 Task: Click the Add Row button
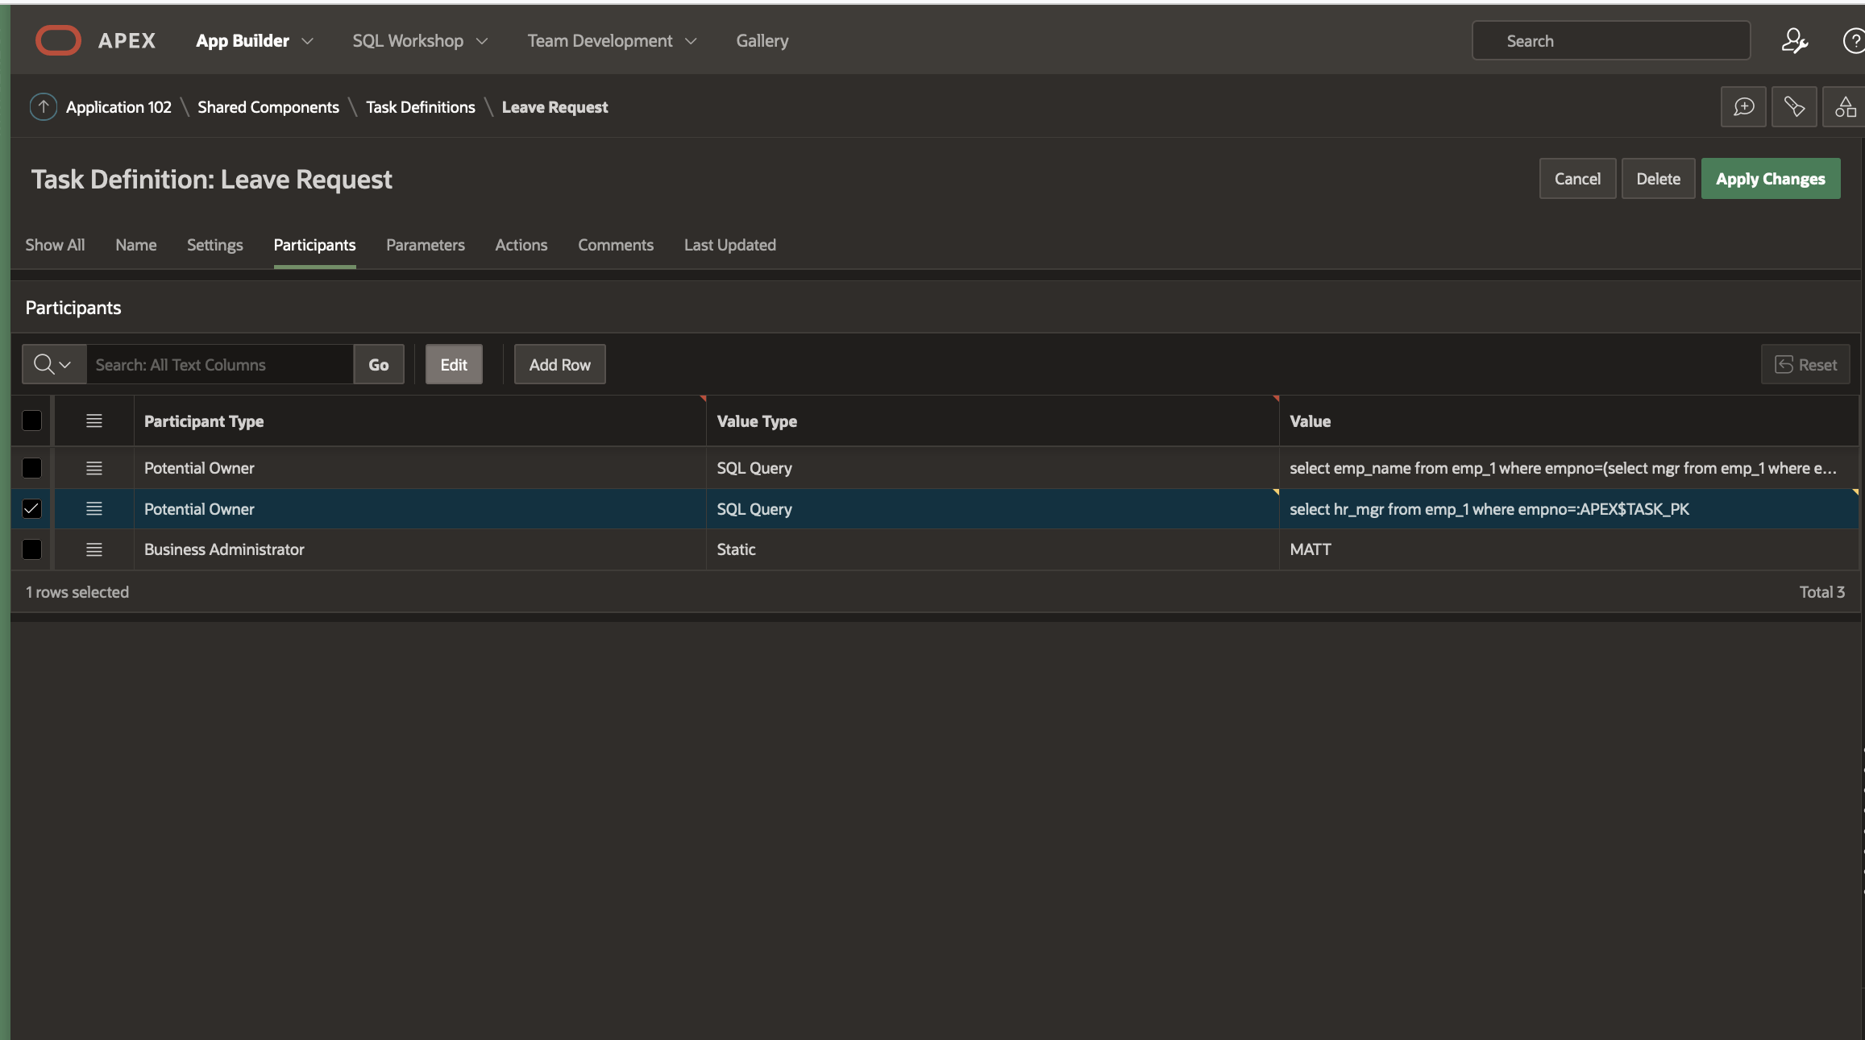tap(559, 364)
